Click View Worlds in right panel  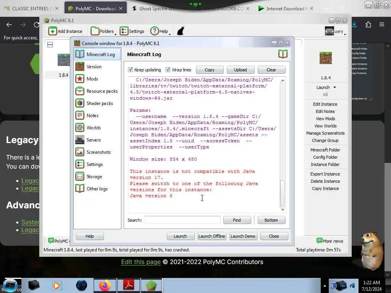click(x=325, y=126)
